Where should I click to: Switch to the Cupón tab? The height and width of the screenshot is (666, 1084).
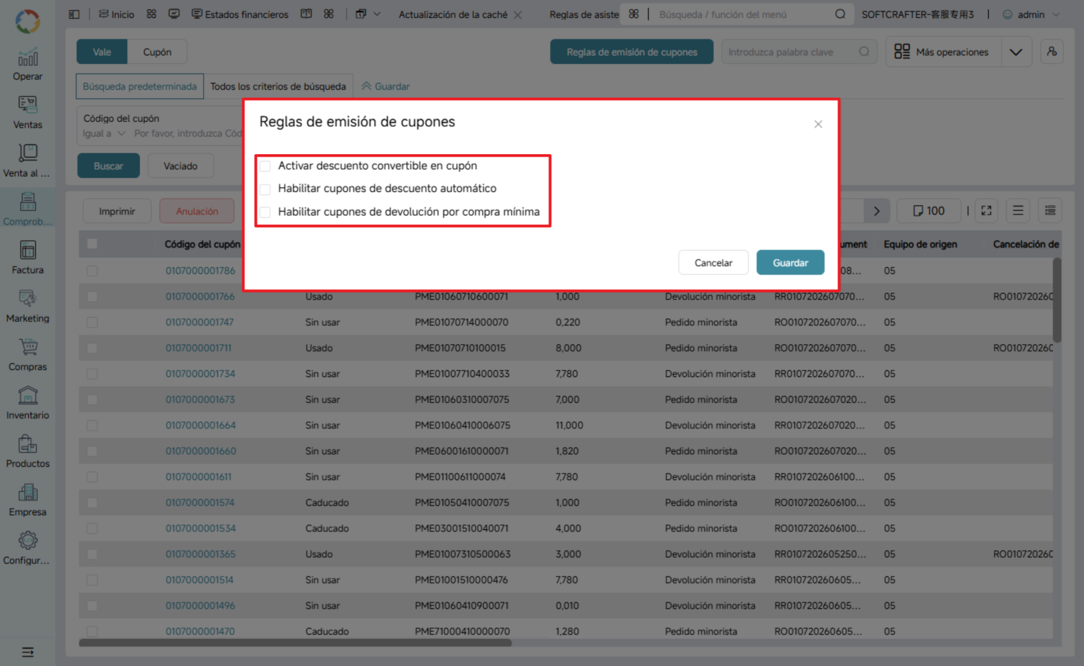(157, 52)
